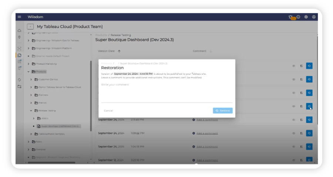Add a comment to the 2:11:48 PM version
This screenshot has width=333, height=177.
click(205, 120)
